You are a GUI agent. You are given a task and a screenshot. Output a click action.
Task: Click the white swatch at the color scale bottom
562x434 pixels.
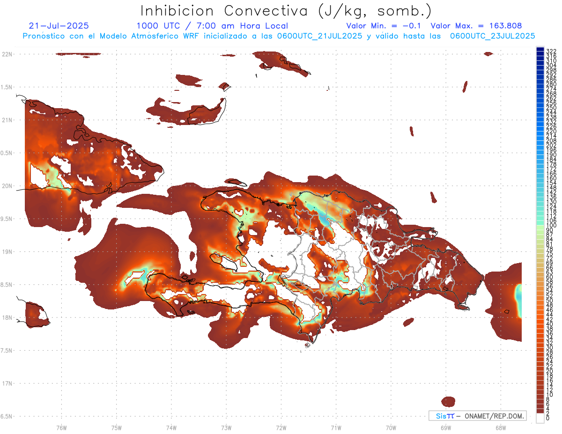[x=540, y=419]
